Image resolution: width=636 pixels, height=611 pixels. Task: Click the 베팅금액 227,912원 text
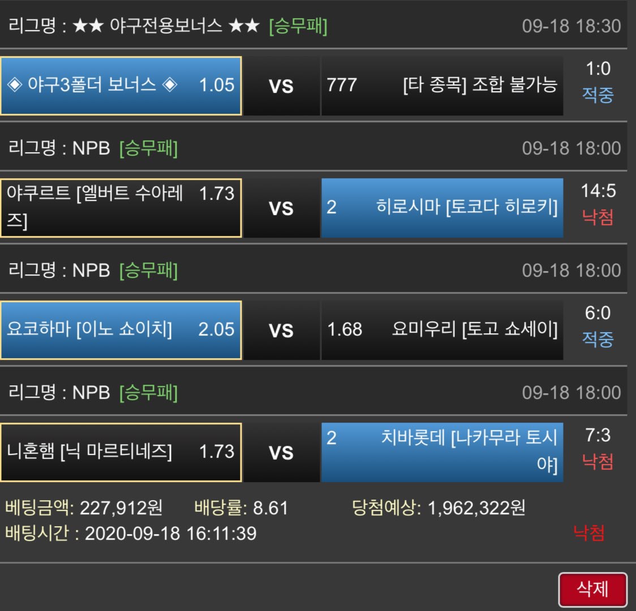[x=84, y=507]
